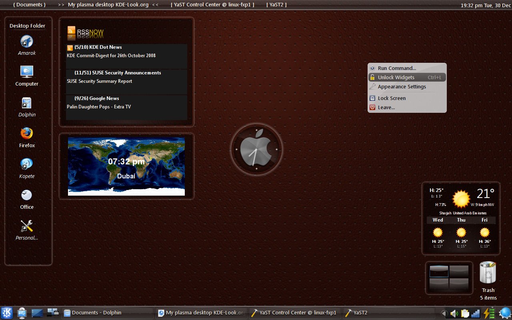Choose Leave... in context menu

[407, 107]
